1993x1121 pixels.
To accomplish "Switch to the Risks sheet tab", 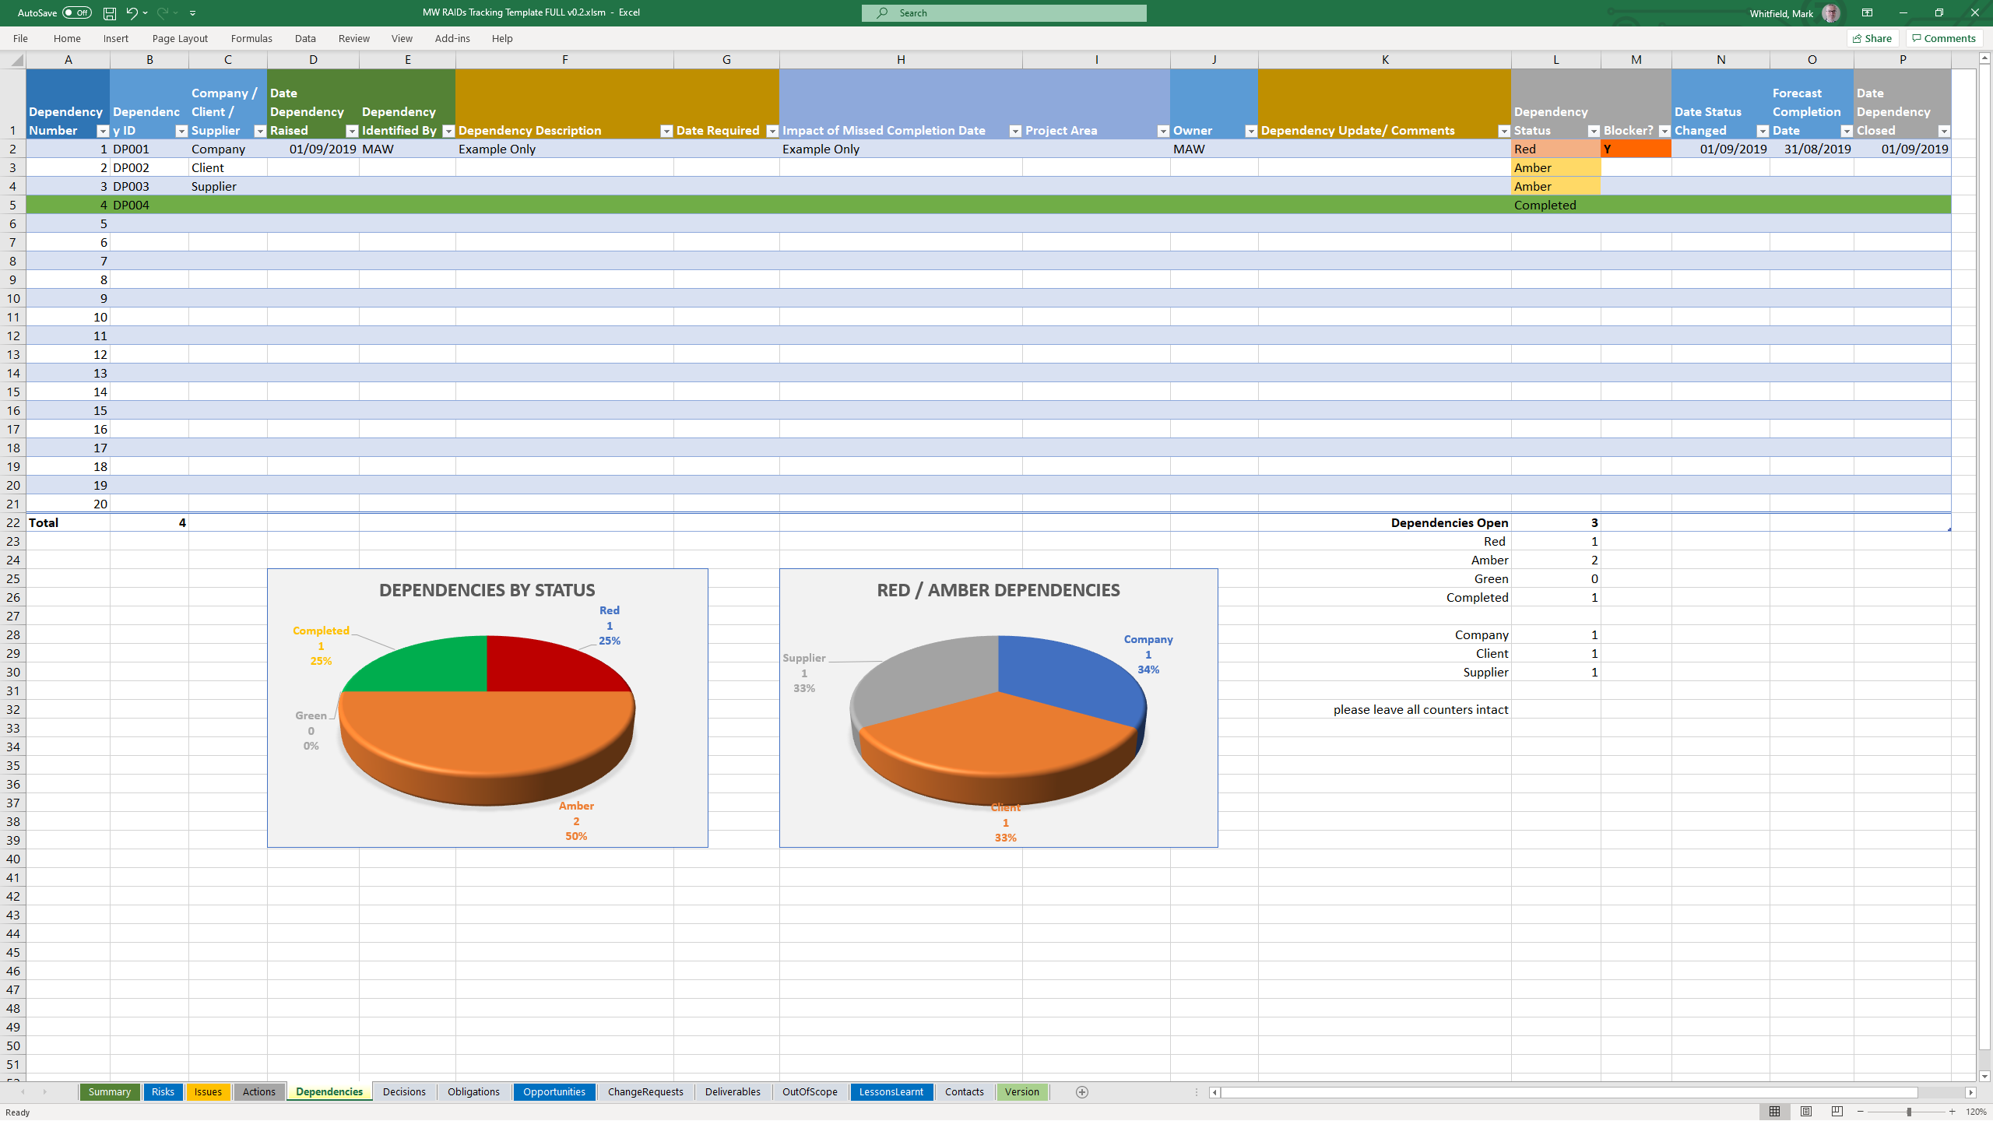I will [163, 1092].
